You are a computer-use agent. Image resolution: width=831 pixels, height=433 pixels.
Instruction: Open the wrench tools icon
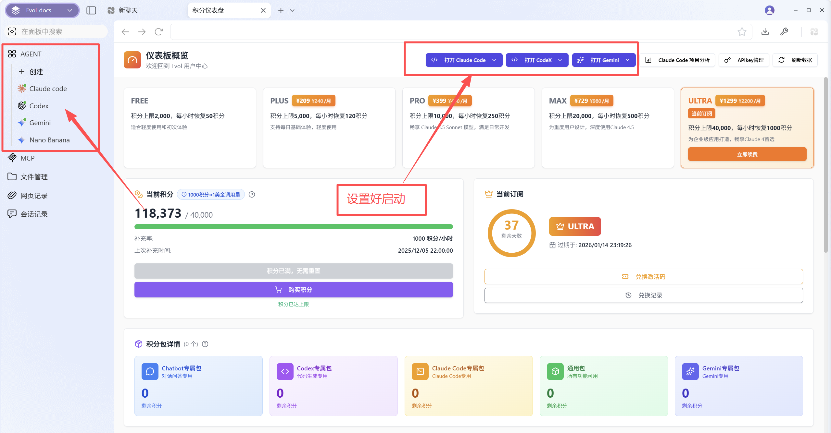[784, 32]
